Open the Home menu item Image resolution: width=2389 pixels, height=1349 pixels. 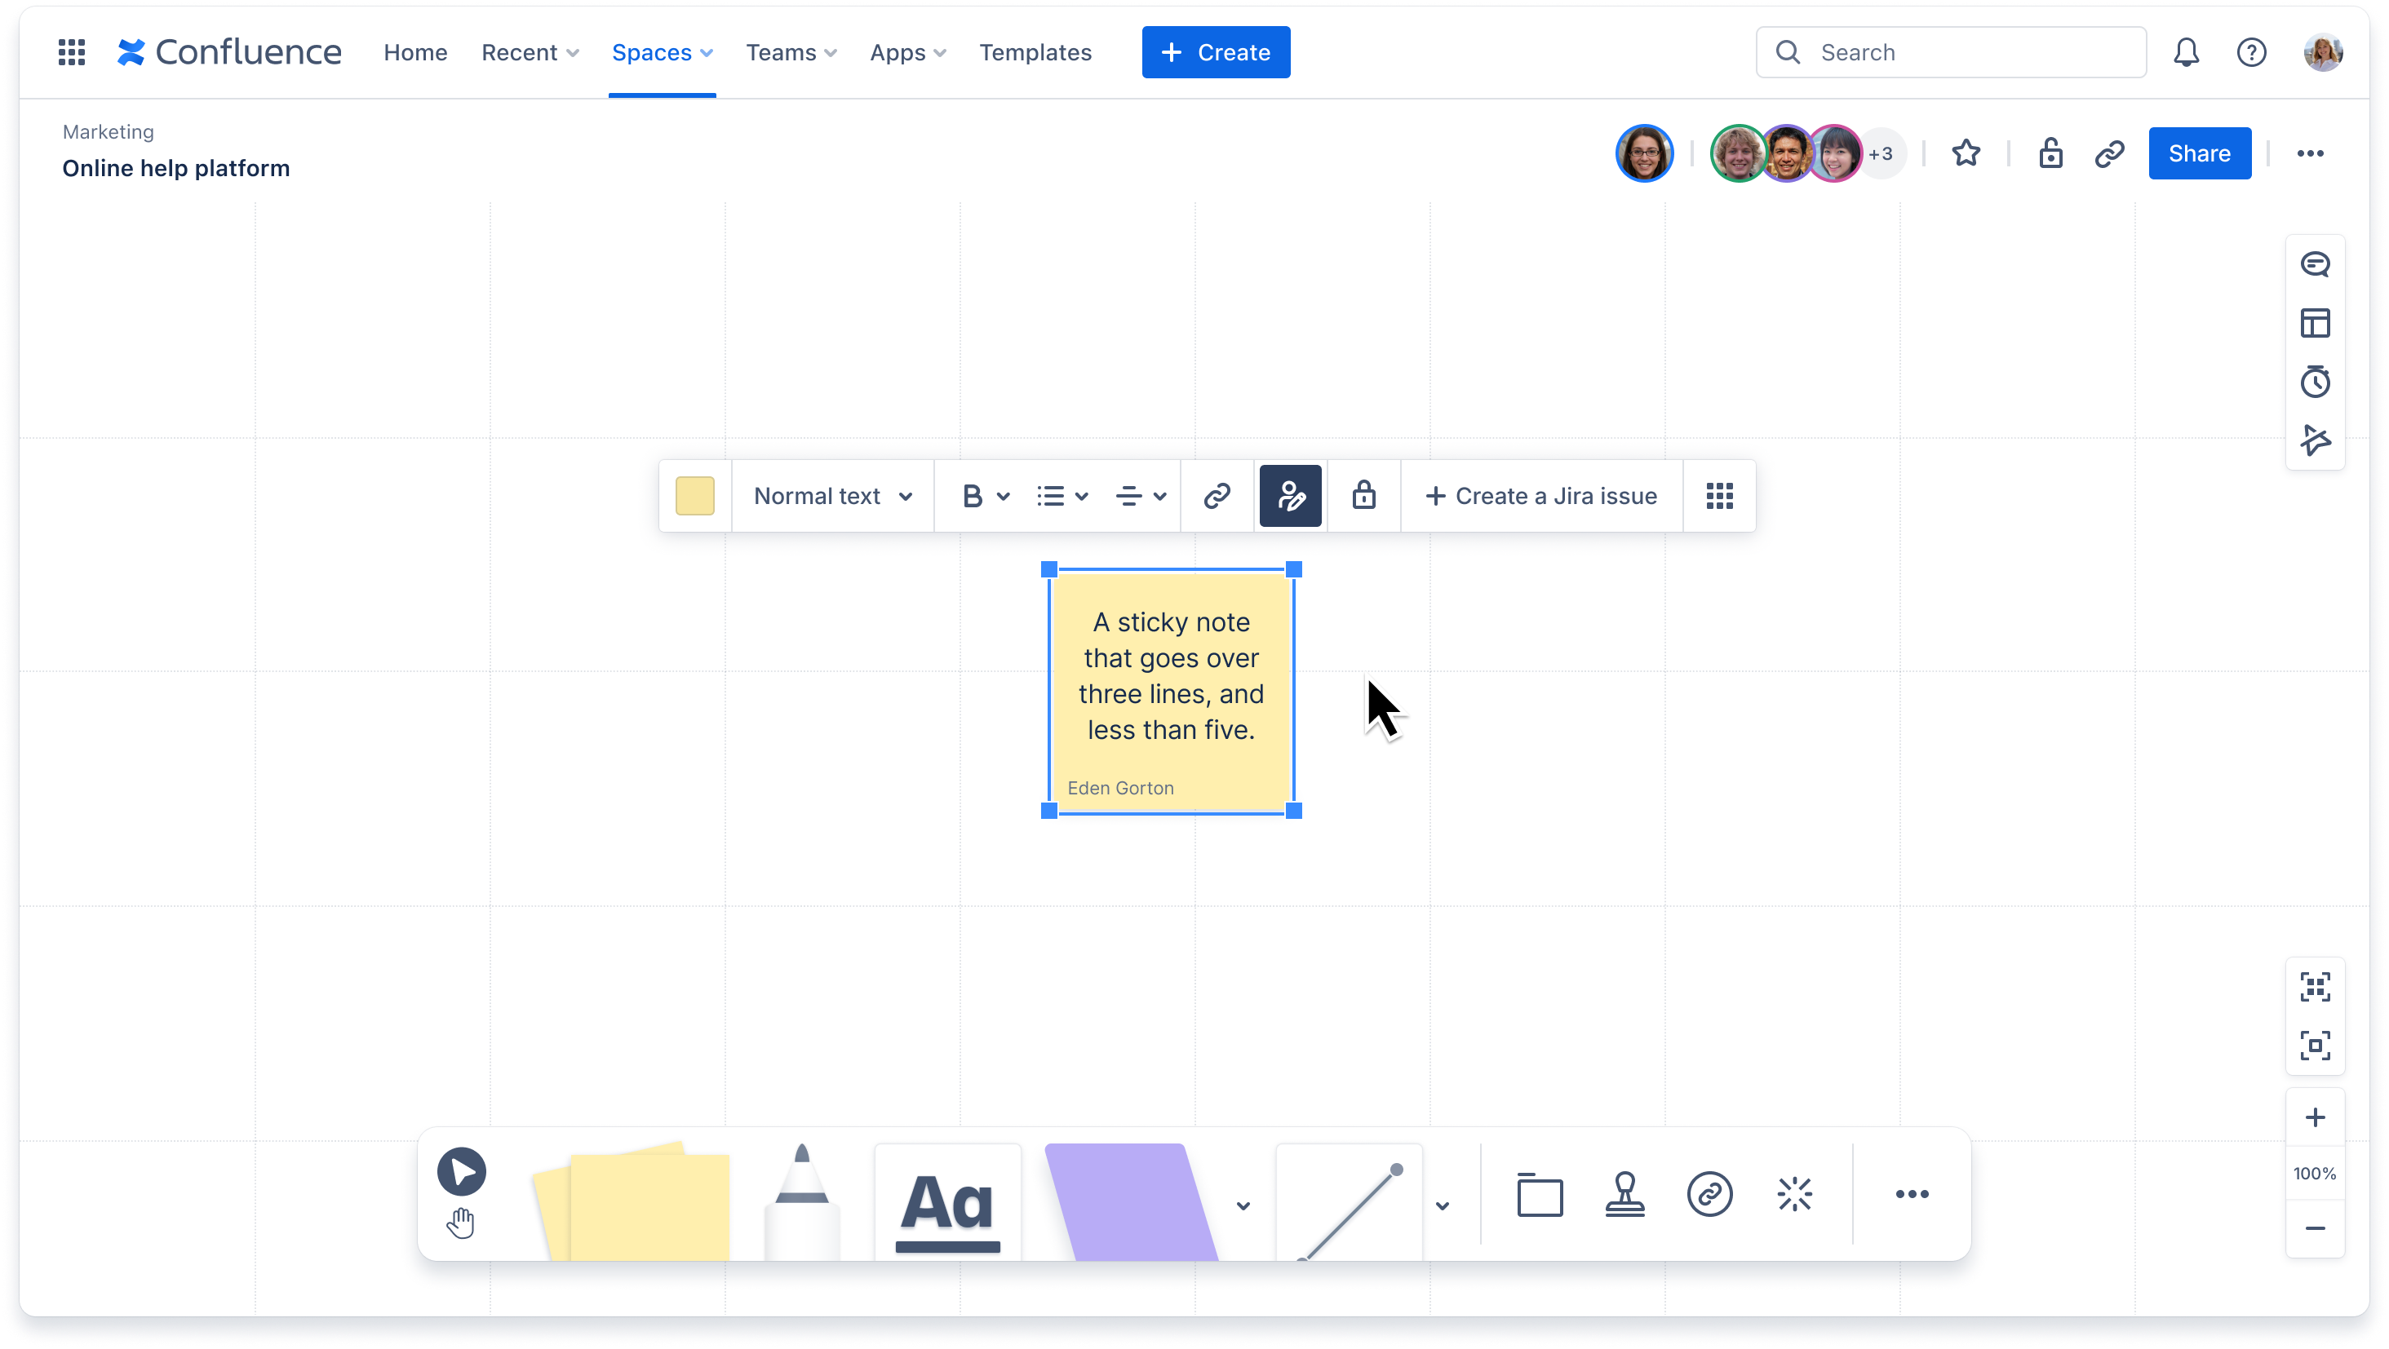coord(415,52)
